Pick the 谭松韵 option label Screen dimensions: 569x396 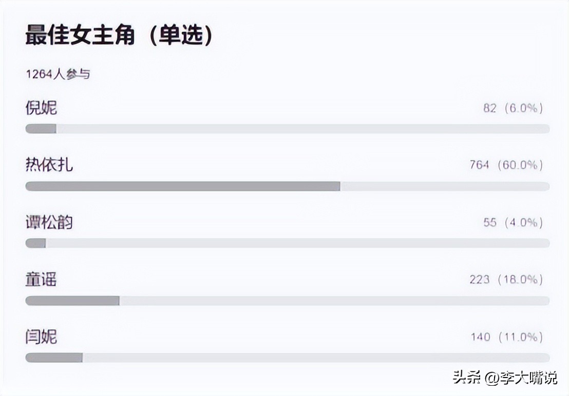(x=49, y=223)
